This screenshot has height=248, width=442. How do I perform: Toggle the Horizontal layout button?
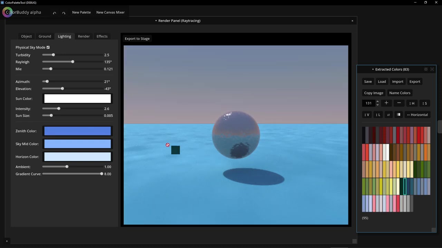417,115
